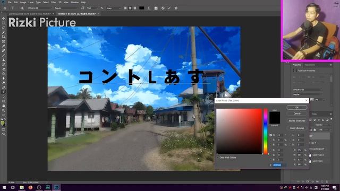
Task: Click Color Libraries button
Action: [297, 128]
